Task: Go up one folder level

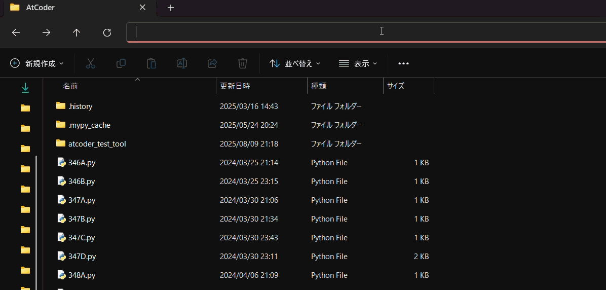Action: click(77, 33)
